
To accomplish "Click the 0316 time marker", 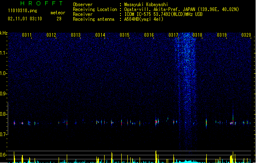I will (149, 35).
